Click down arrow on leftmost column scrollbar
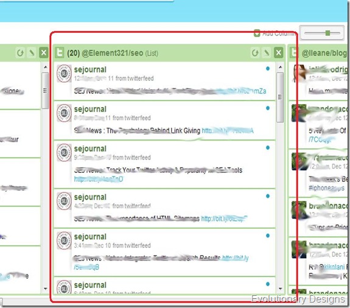 [45, 289]
